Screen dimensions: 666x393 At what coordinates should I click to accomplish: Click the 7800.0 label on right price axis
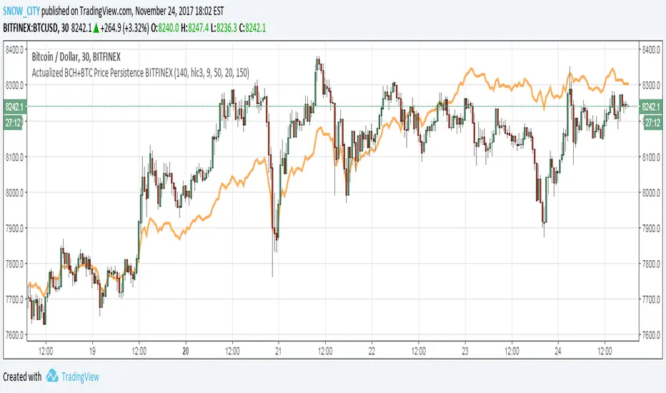(x=651, y=264)
